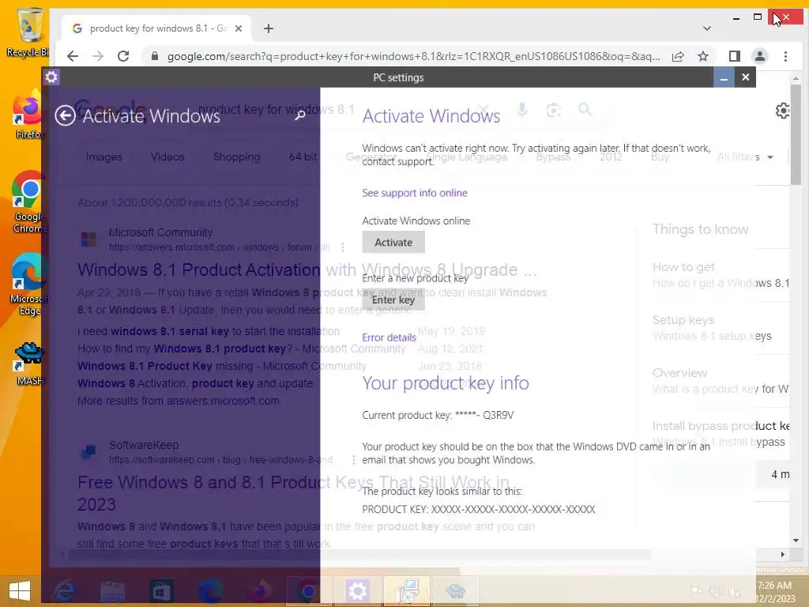Select the Microsoft Edge desktop shortcut

tap(29, 285)
